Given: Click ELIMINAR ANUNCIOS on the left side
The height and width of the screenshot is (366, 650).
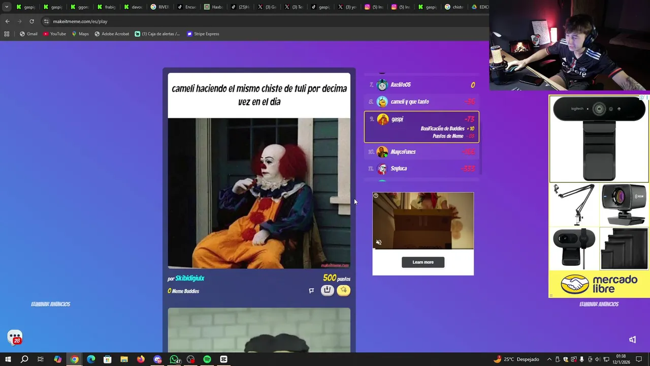Looking at the screenshot, I should (x=51, y=304).
